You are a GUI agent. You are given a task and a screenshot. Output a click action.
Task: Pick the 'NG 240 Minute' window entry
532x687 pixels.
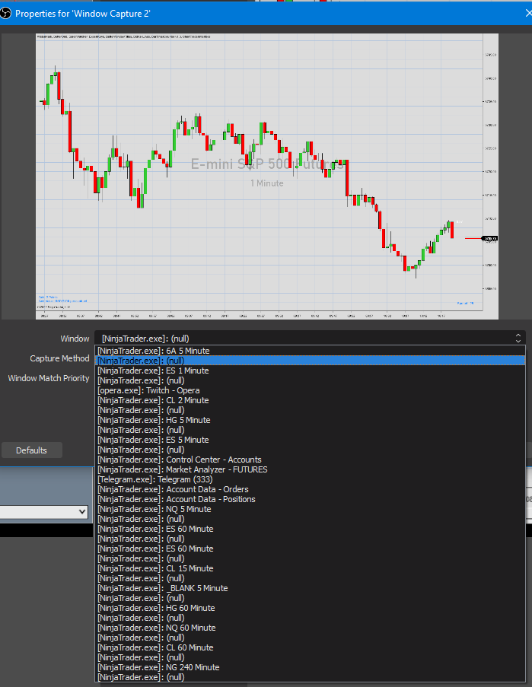click(310, 667)
